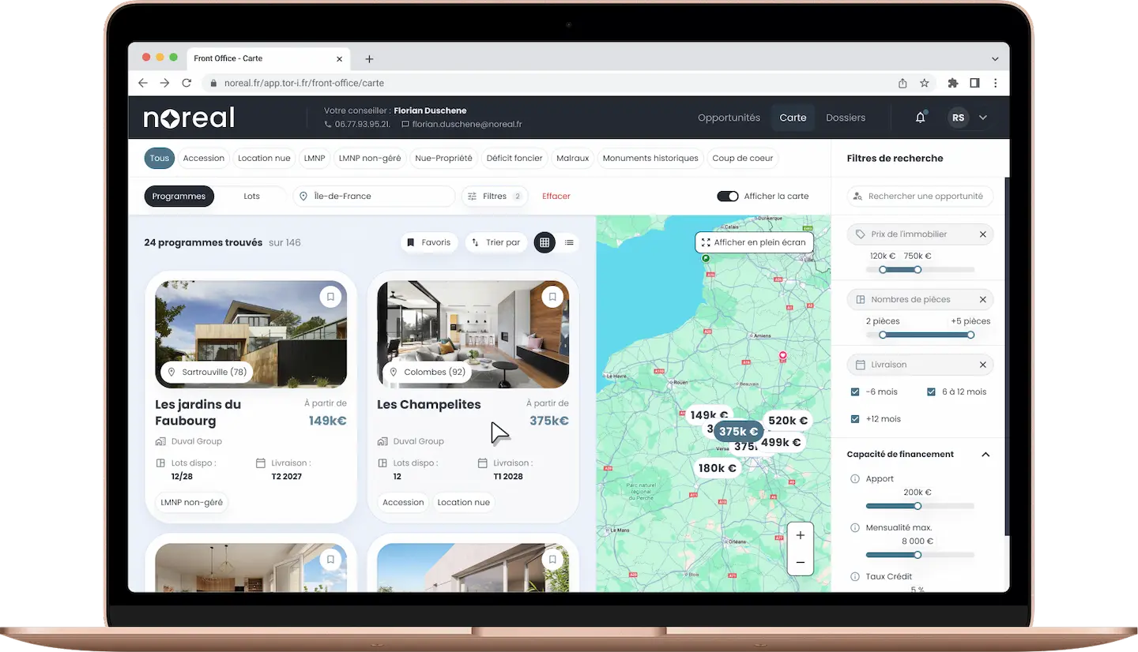Expand the user account chevron

pyautogui.click(x=983, y=118)
